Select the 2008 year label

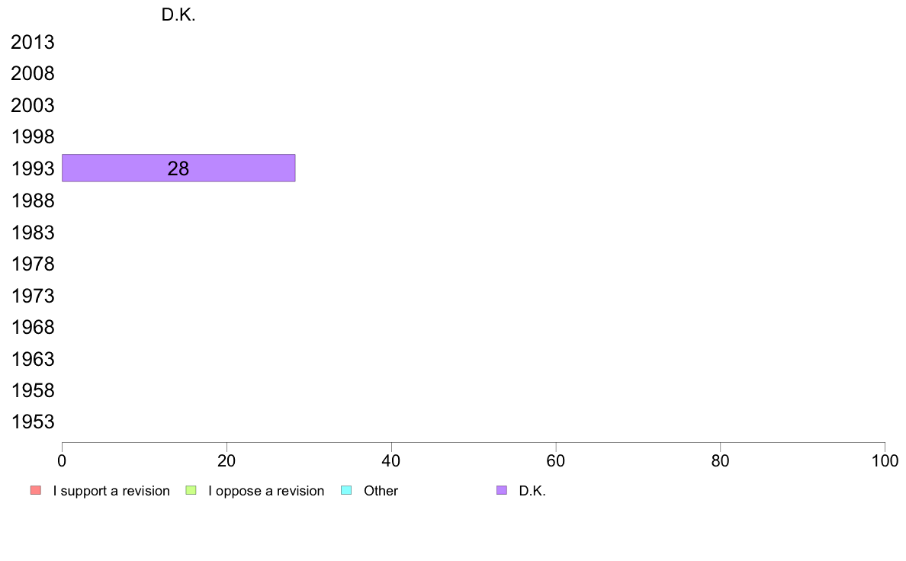pos(32,73)
